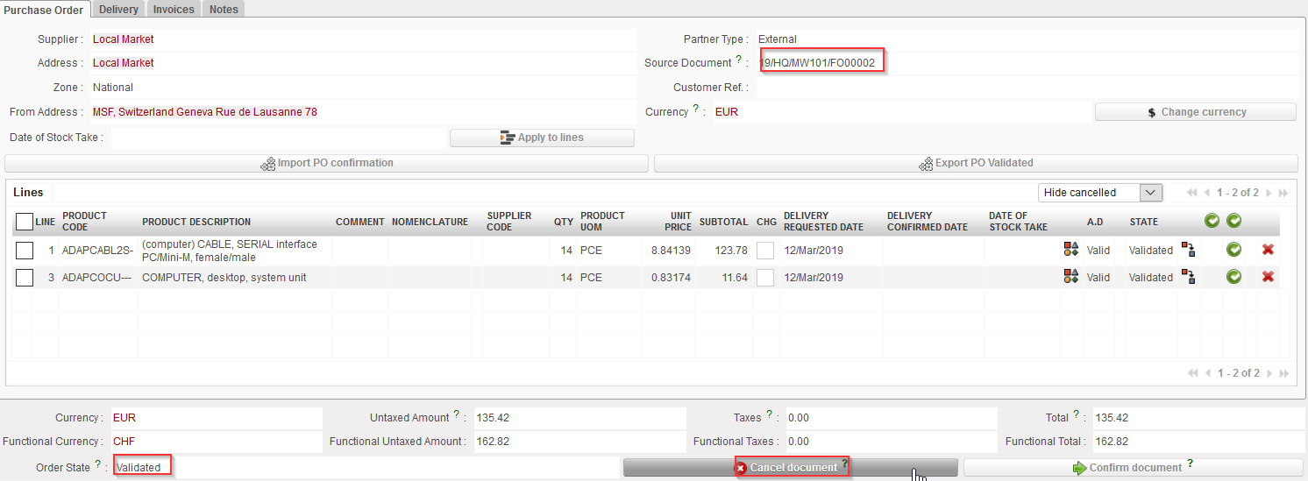Click the Change currency button

point(1195,112)
